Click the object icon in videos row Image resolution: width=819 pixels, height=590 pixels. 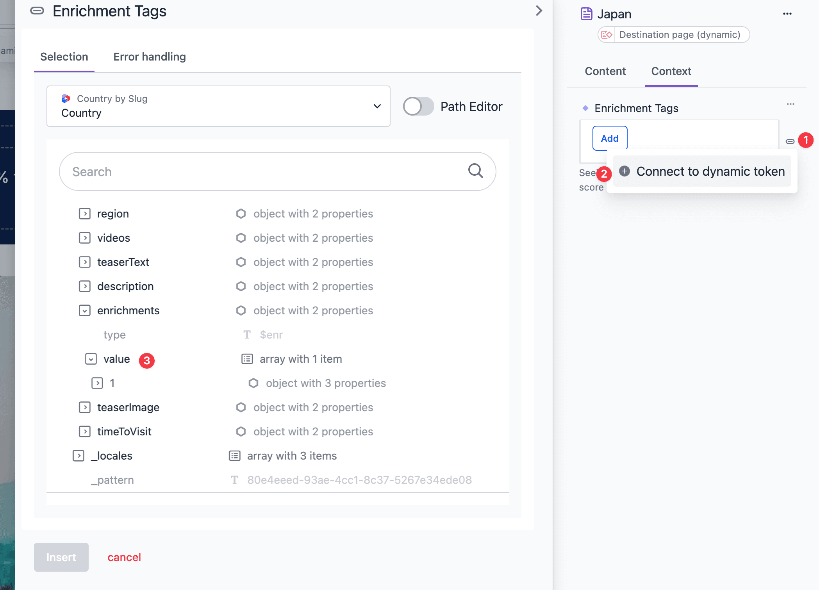(241, 238)
